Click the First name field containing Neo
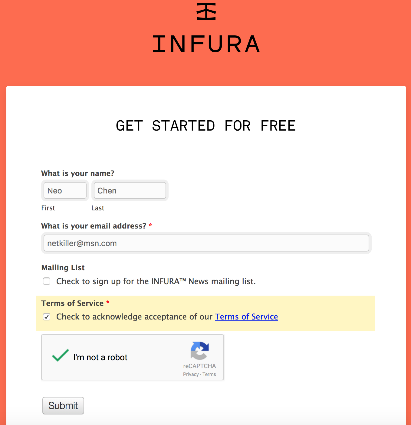This screenshot has width=411, height=425. [x=65, y=190]
